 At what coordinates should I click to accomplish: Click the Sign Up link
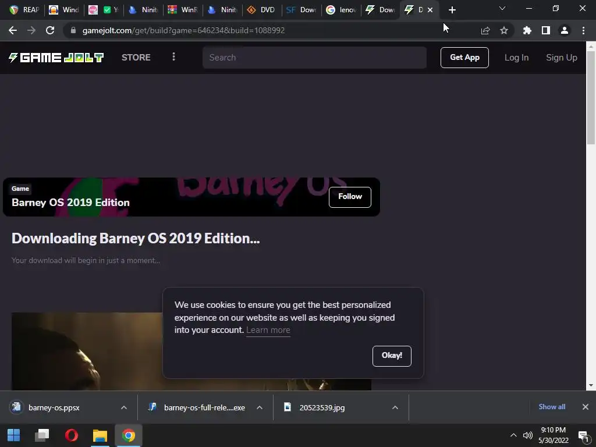[562, 58]
